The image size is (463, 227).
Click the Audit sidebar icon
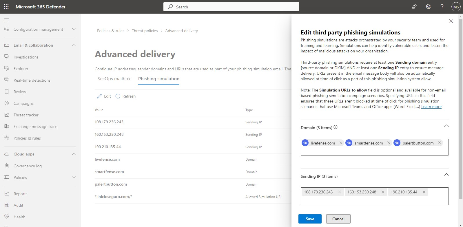coord(7,205)
